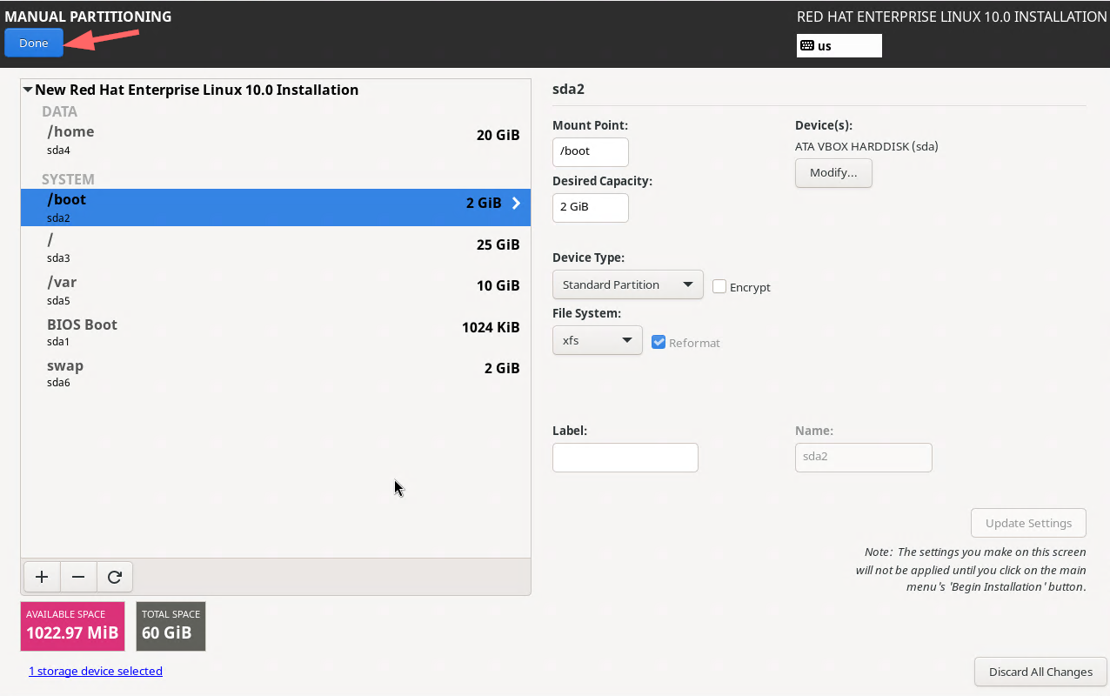Click the 1024 KiB size of BIOS Boot
Screen dimensions: 1110x696
click(x=491, y=327)
